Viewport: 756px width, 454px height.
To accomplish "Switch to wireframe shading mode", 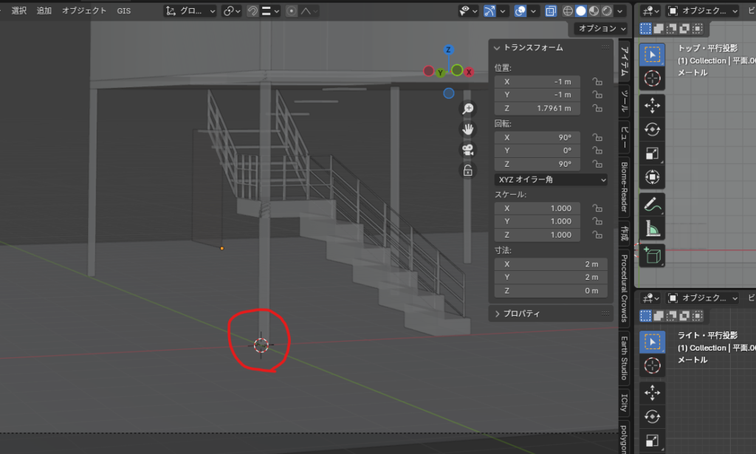I will pyautogui.click(x=568, y=11).
